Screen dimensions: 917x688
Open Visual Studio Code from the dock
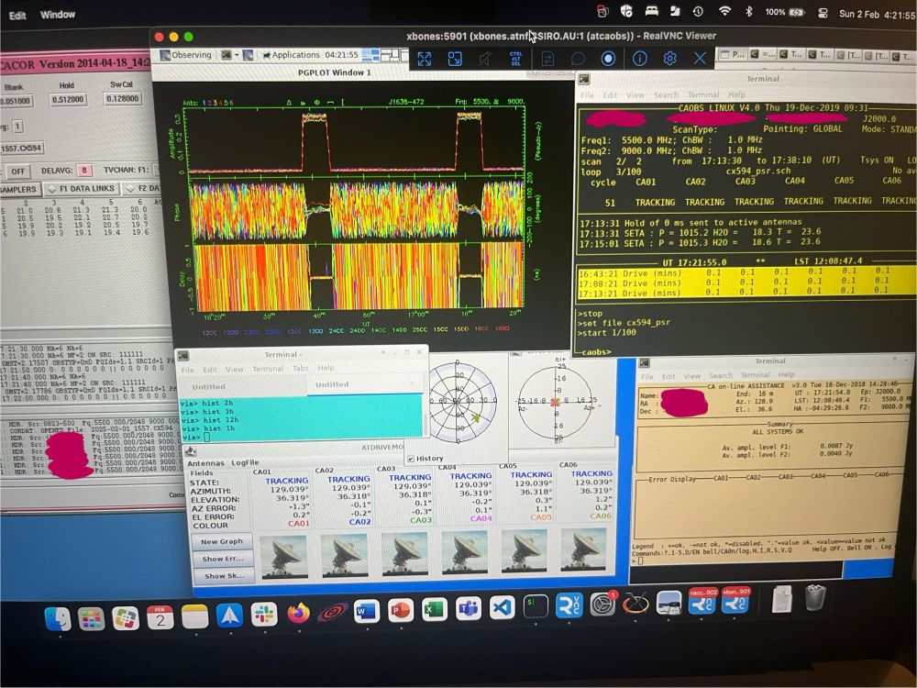[x=502, y=607]
